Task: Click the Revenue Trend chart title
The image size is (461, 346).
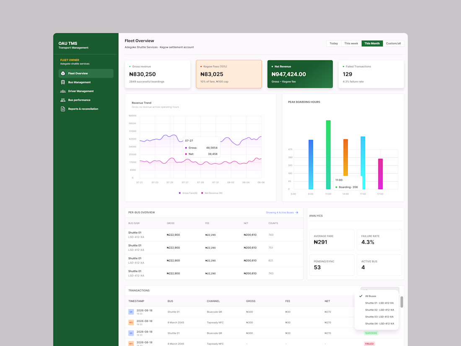Action: (x=141, y=103)
